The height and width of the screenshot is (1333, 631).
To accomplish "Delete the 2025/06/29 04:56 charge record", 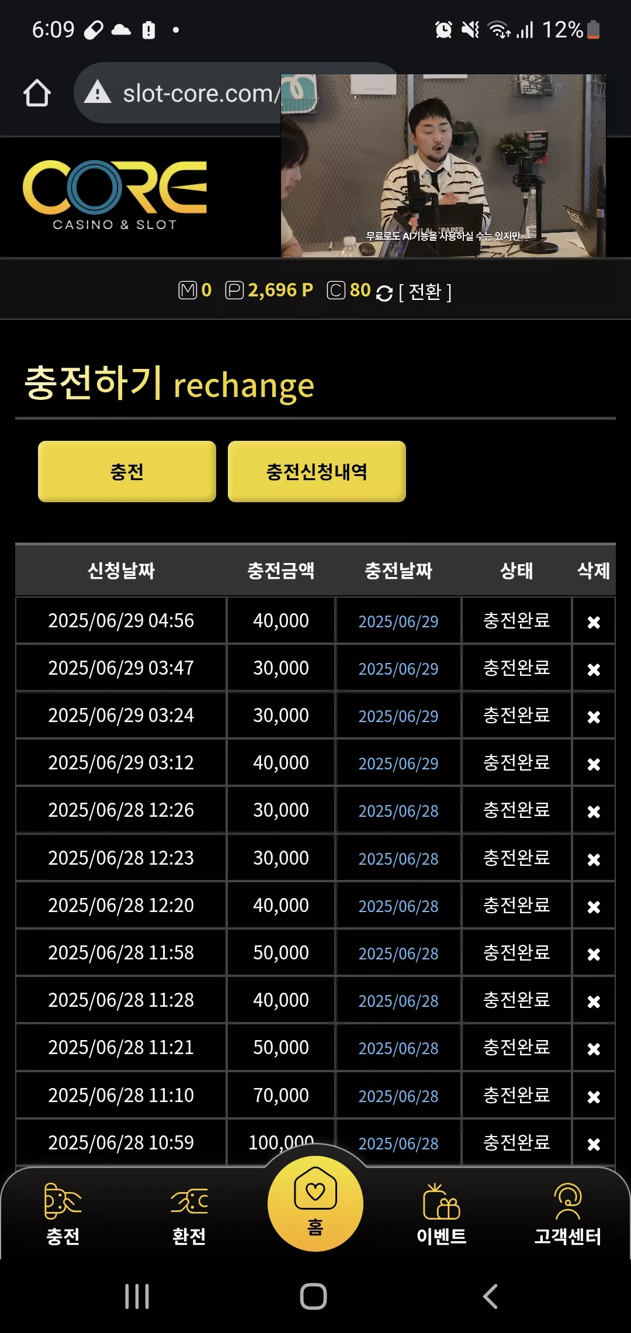I will pyautogui.click(x=594, y=622).
